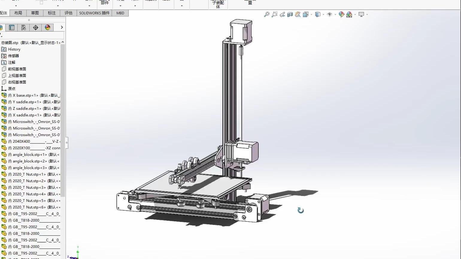The image size is (461, 259).
Task: Open the DisplayManager color ball tab
Action: pyautogui.click(x=48, y=28)
